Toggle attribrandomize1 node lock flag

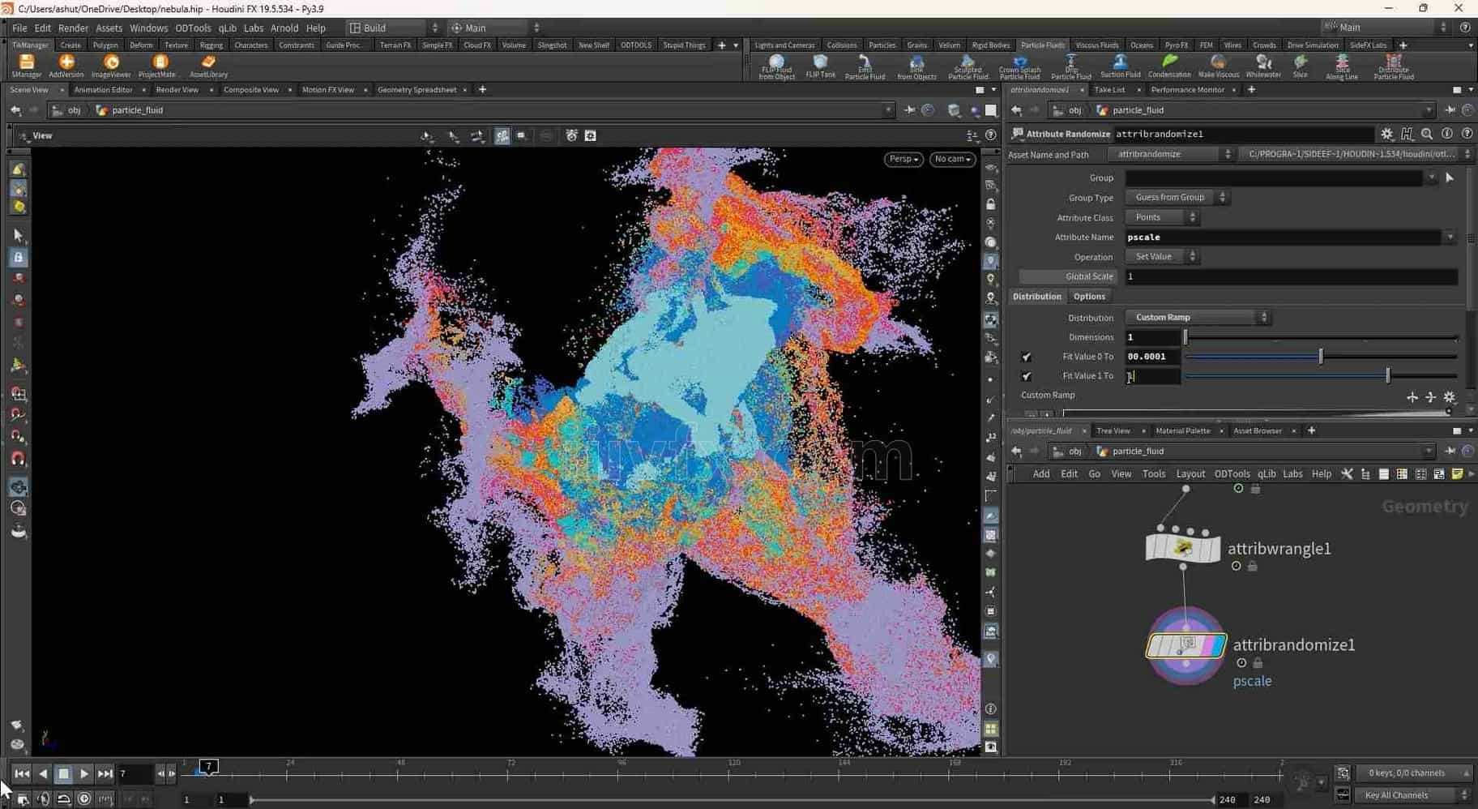[1258, 662]
